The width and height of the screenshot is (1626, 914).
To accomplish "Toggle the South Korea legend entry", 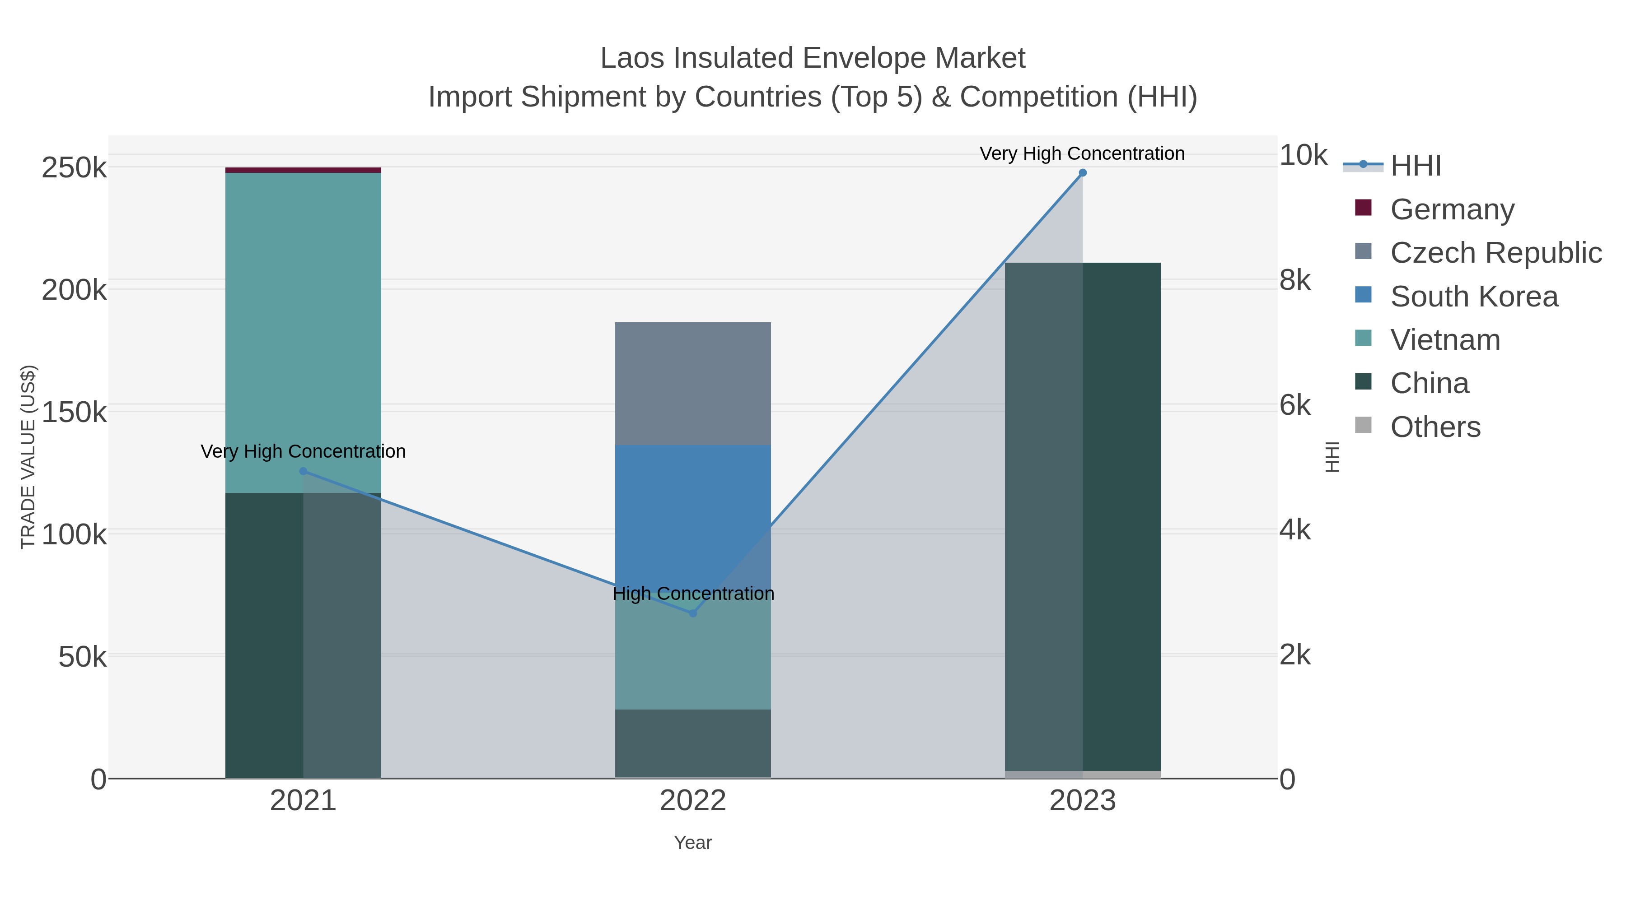I will tap(1456, 297).
